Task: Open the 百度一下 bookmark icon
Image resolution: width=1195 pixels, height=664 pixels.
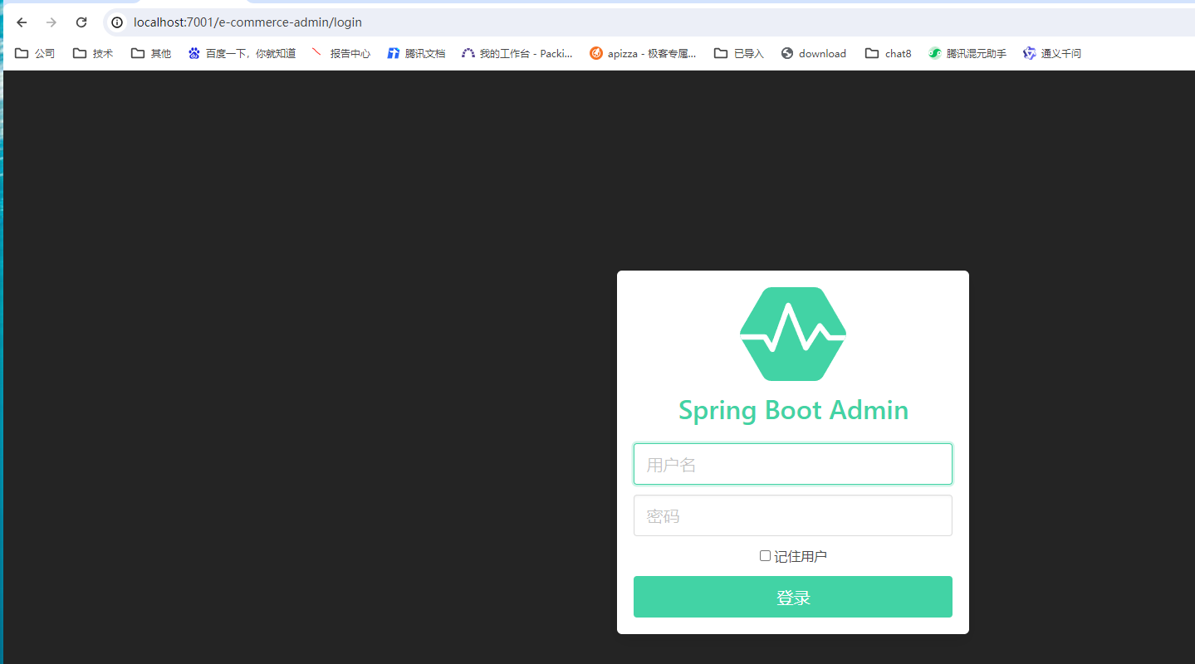Action: [x=193, y=52]
